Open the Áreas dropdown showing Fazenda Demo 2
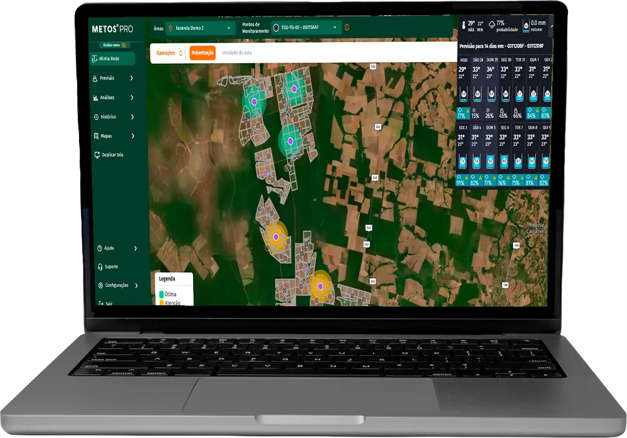 pos(200,28)
